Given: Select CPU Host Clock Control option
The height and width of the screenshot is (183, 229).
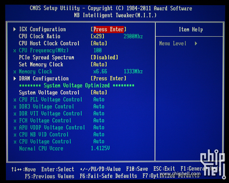Looking at the screenshot, I should [x=49, y=43].
